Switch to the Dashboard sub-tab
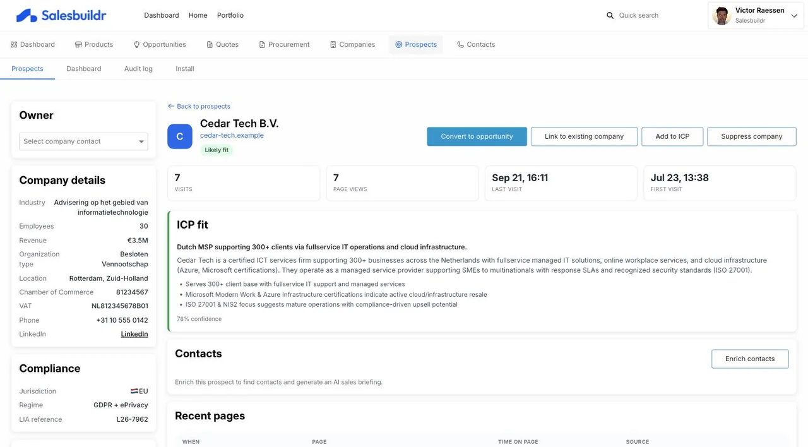This screenshot has height=447, width=808. [x=84, y=69]
